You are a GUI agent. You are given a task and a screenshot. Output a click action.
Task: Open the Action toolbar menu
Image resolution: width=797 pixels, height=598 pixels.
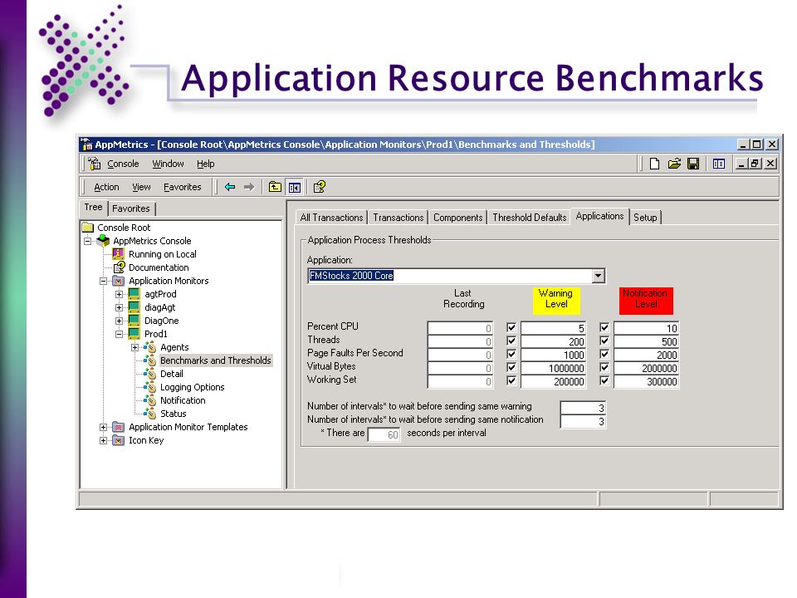[x=106, y=187]
